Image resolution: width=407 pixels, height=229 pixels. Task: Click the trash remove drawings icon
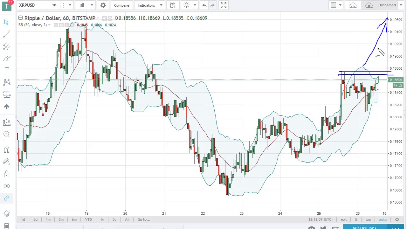pyautogui.click(x=6, y=226)
